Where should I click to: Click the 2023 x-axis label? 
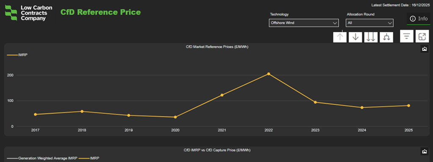315,130
